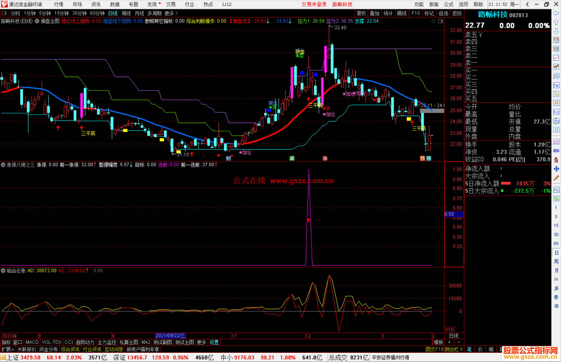Click the red S icon in sidebar
The width and height of the screenshot is (561, 362).
(x=556, y=160)
